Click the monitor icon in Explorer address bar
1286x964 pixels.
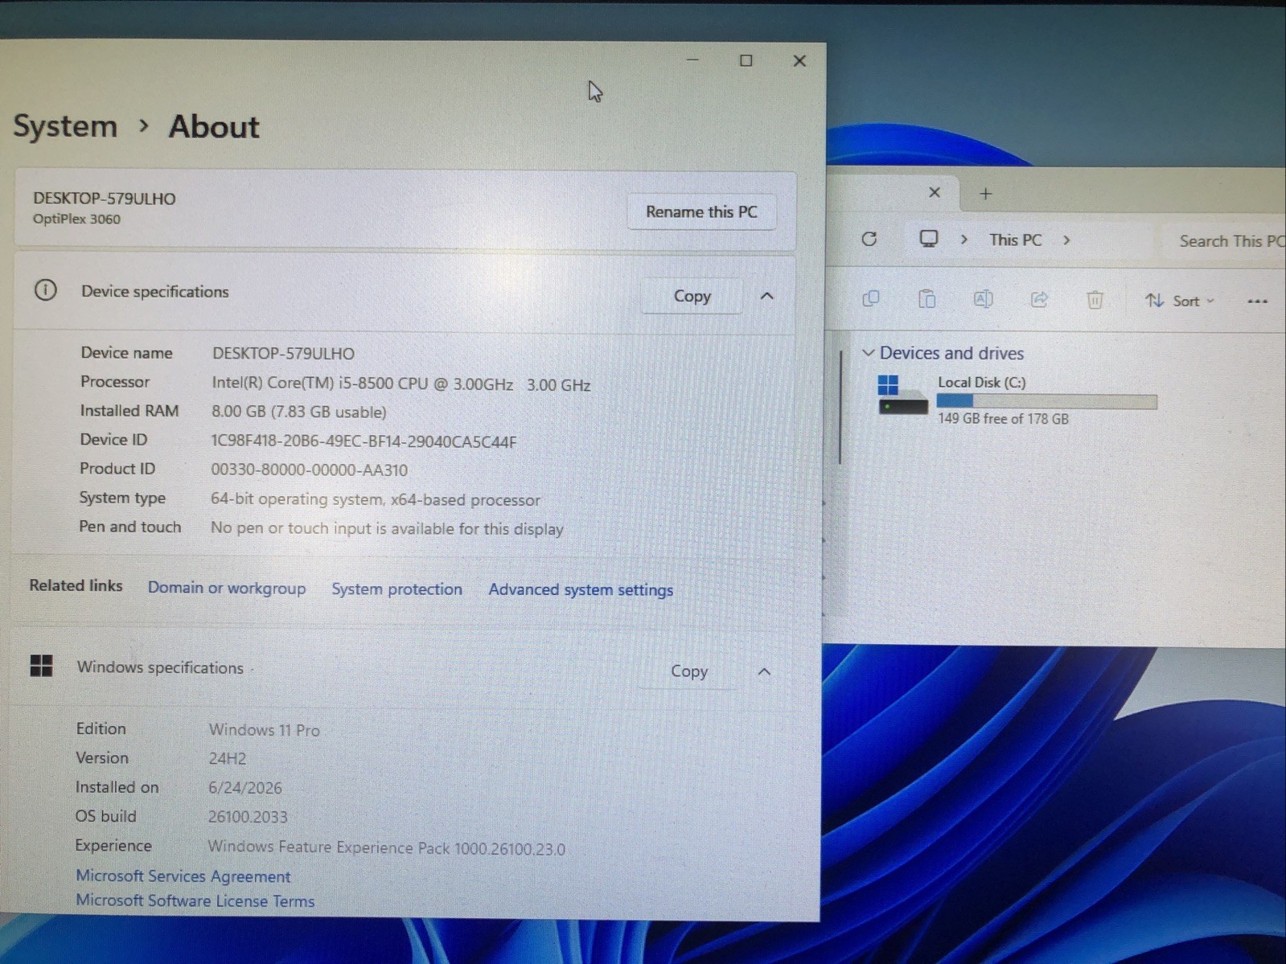click(929, 239)
